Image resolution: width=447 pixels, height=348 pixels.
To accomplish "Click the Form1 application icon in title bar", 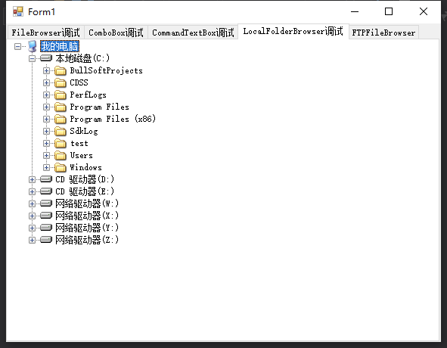I will (x=18, y=11).
